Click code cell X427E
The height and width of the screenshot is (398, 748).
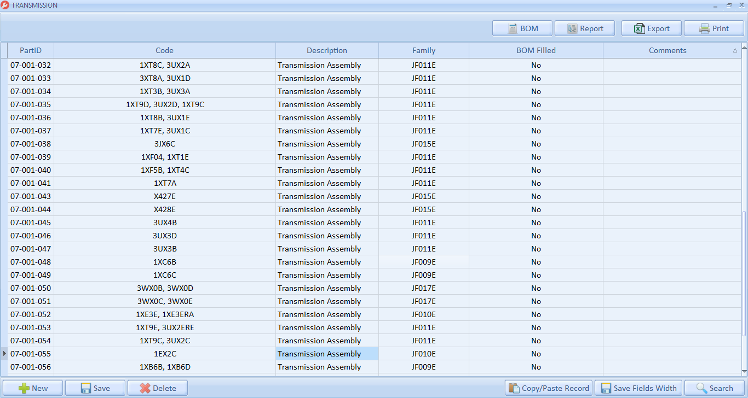coord(165,196)
